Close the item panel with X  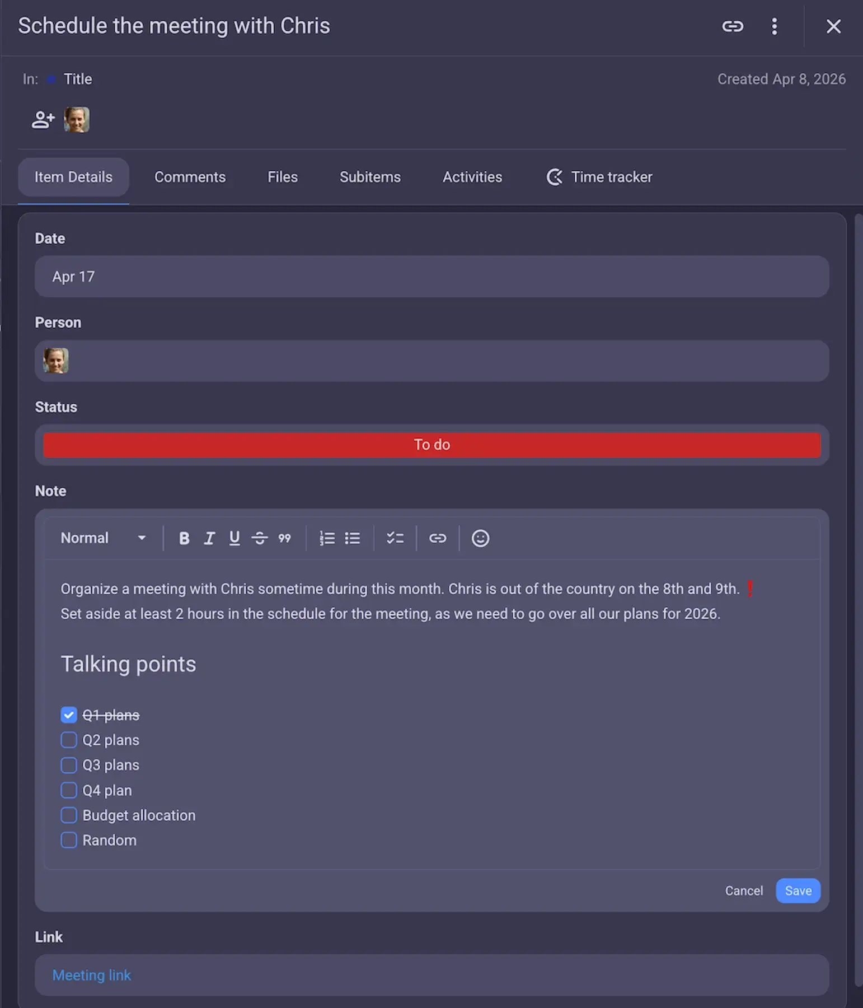(833, 26)
